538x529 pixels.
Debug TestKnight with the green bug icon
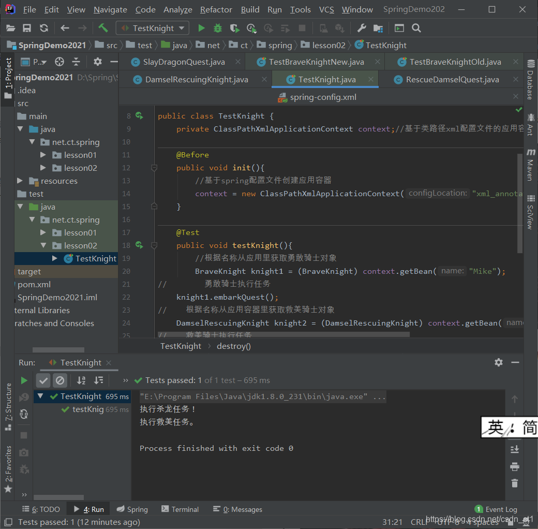218,28
